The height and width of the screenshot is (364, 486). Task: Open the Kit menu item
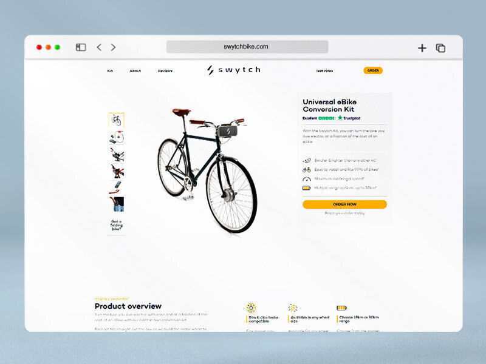110,71
